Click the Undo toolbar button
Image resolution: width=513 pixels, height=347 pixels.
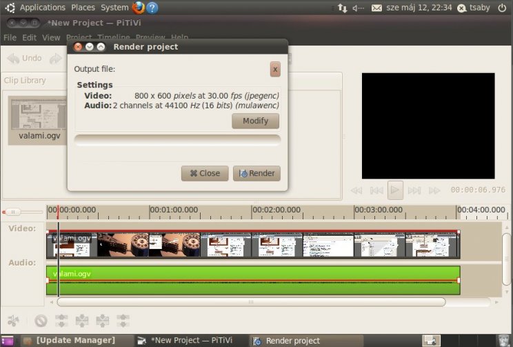pyautogui.click(x=25, y=58)
